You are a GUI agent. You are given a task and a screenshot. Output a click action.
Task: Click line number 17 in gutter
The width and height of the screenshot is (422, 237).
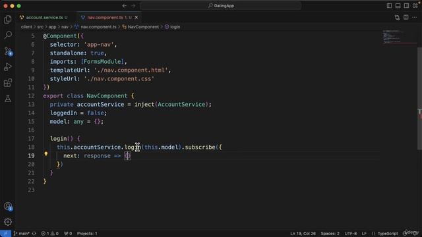tap(31, 139)
